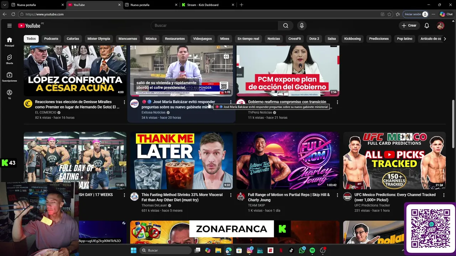Image resolution: width=456 pixels, height=256 pixels.
Task: Click the search magnifier button
Action: 286,26
